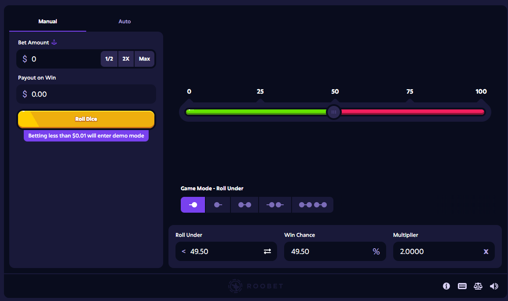
Task: Click the 25 slider scale label
Action: [260, 91]
